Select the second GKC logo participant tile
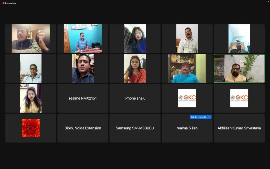The width and height of the screenshot is (270, 169). click(x=239, y=98)
